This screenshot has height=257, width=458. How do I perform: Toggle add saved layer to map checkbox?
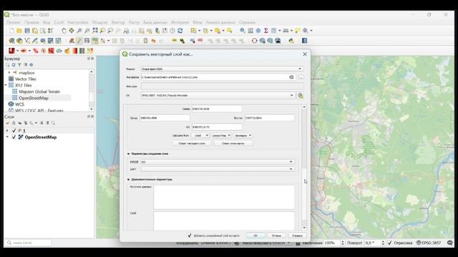(190, 236)
